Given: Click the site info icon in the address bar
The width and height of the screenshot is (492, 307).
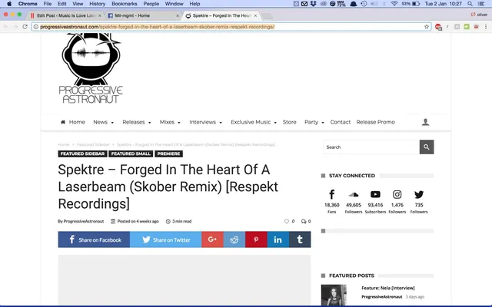Looking at the screenshot, I should tap(36, 27).
